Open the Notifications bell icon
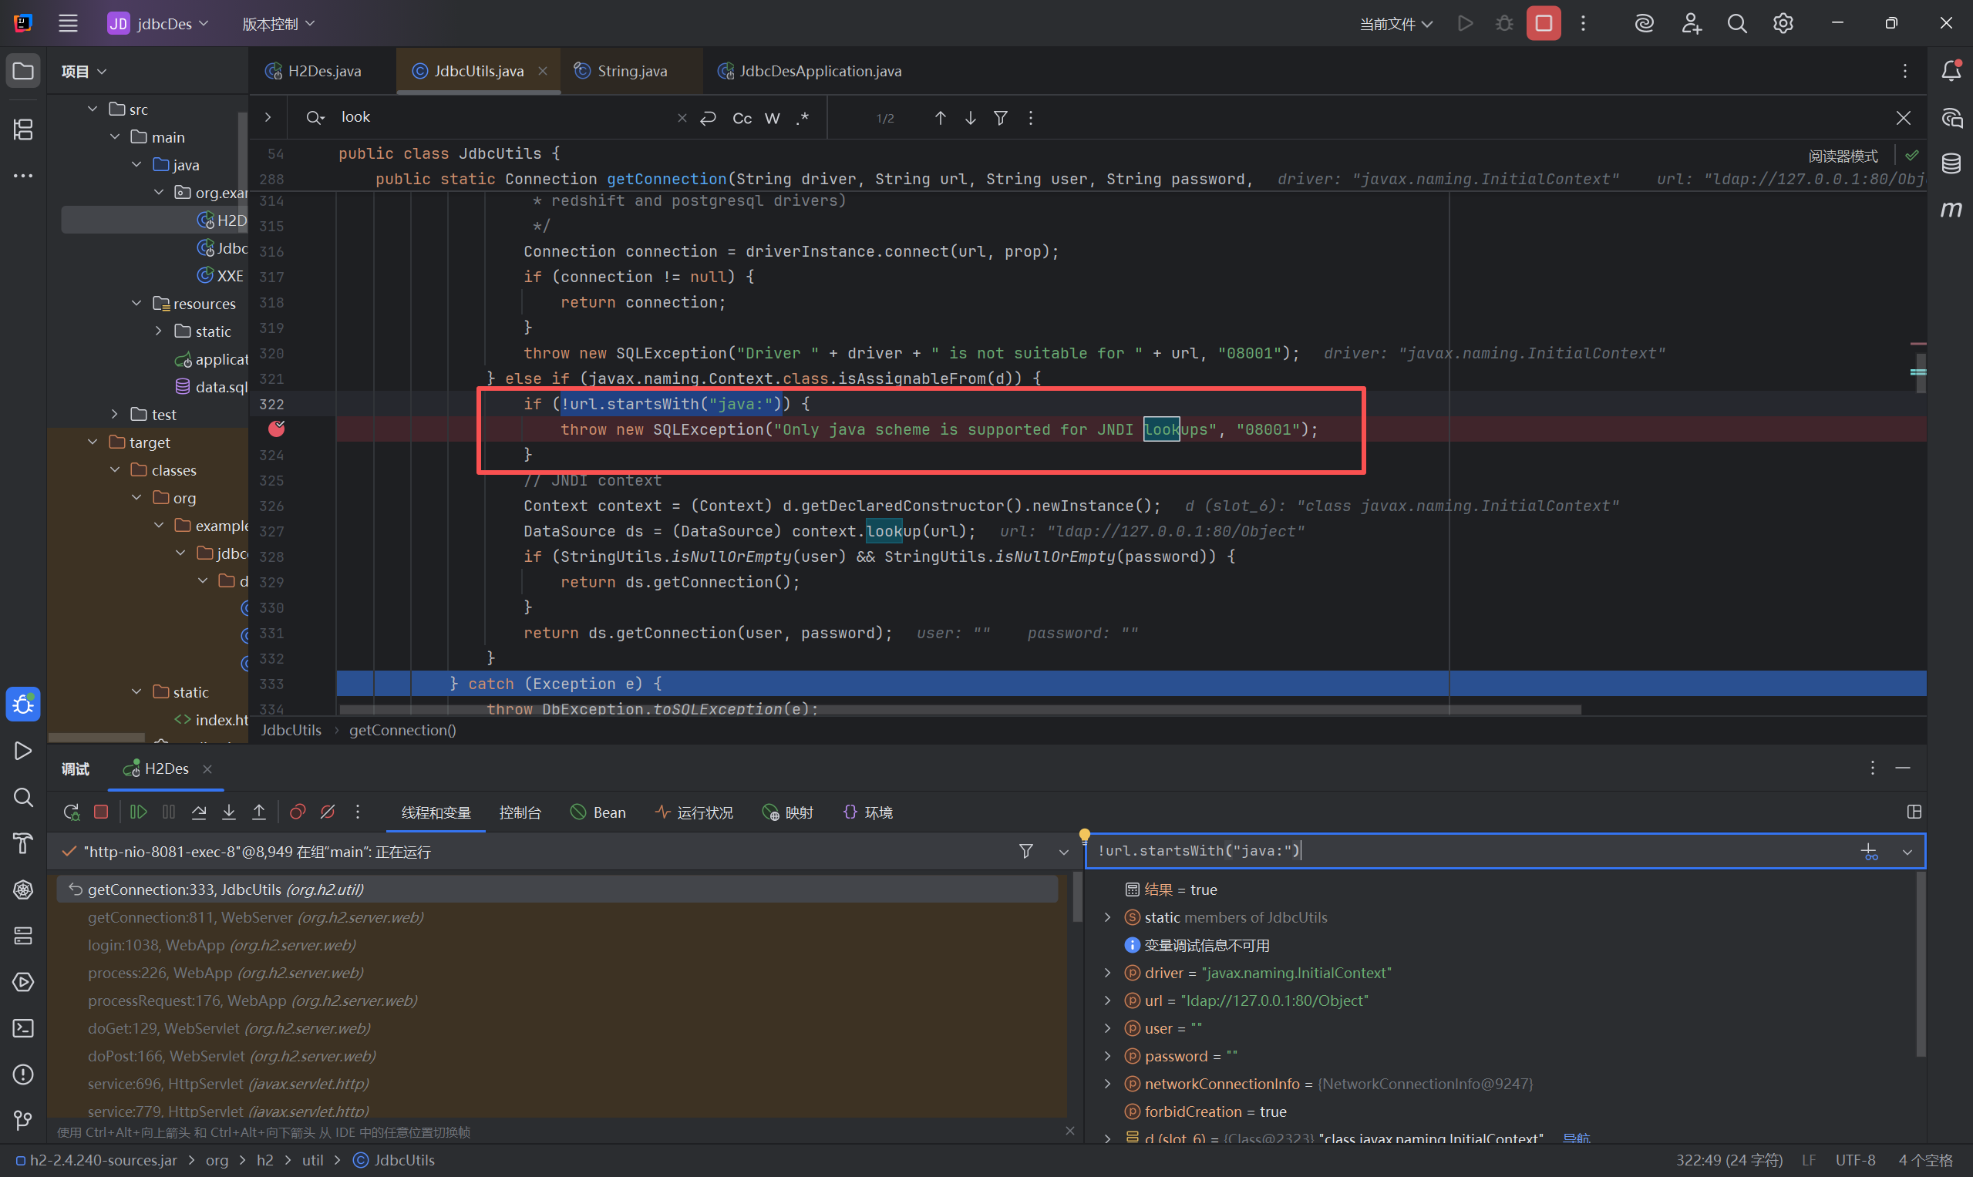1973x1177 pixels. pos(1951,71)
